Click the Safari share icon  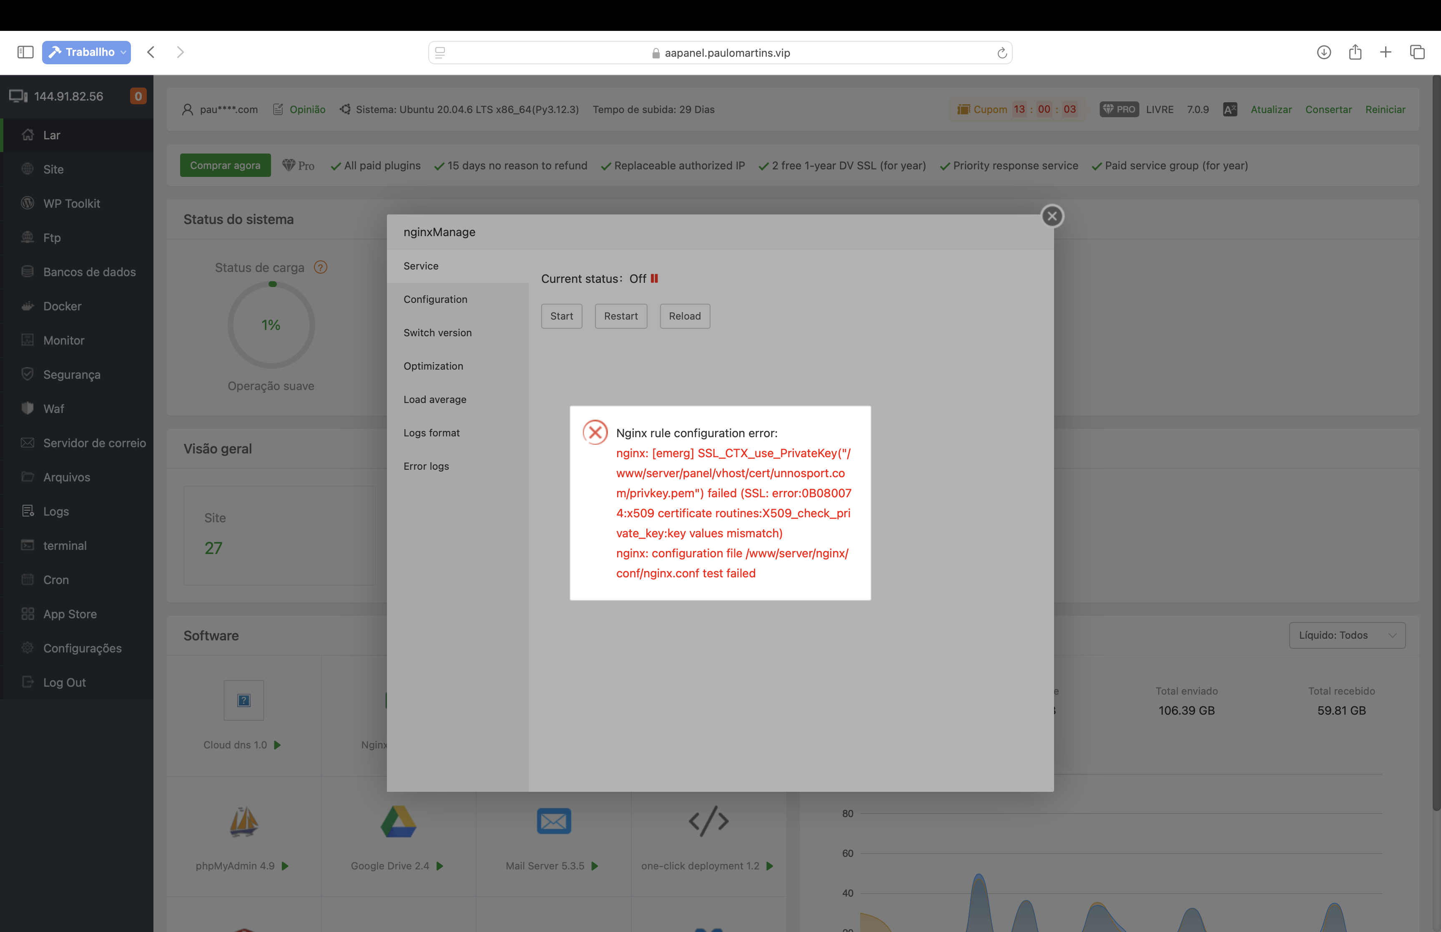(1355, 53)
